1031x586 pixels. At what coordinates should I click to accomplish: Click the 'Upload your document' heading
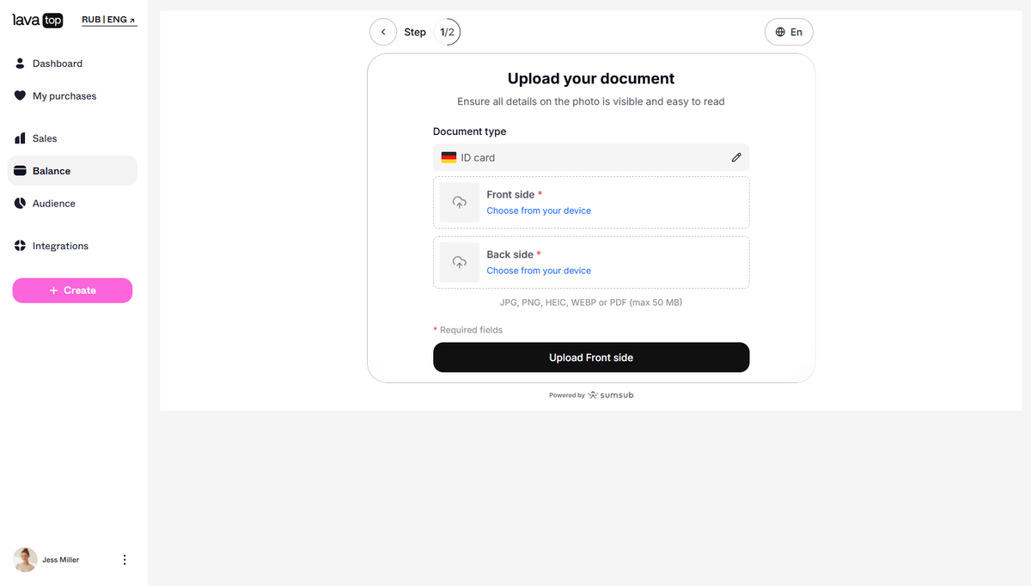(x=591, y=79)
